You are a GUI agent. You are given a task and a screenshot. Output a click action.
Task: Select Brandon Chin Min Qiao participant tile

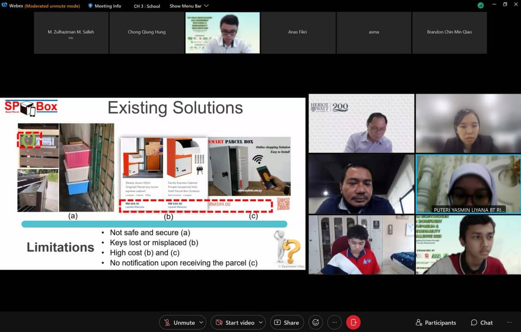449,33
